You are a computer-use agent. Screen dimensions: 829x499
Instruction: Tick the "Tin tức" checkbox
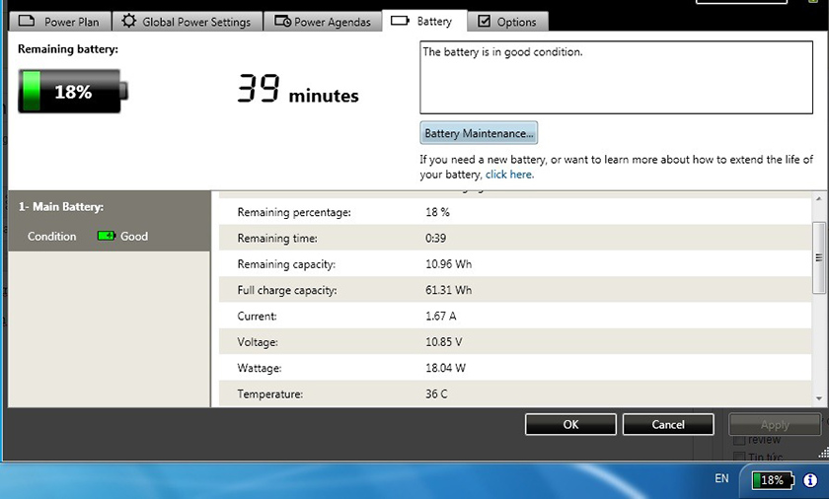(741, 457)
